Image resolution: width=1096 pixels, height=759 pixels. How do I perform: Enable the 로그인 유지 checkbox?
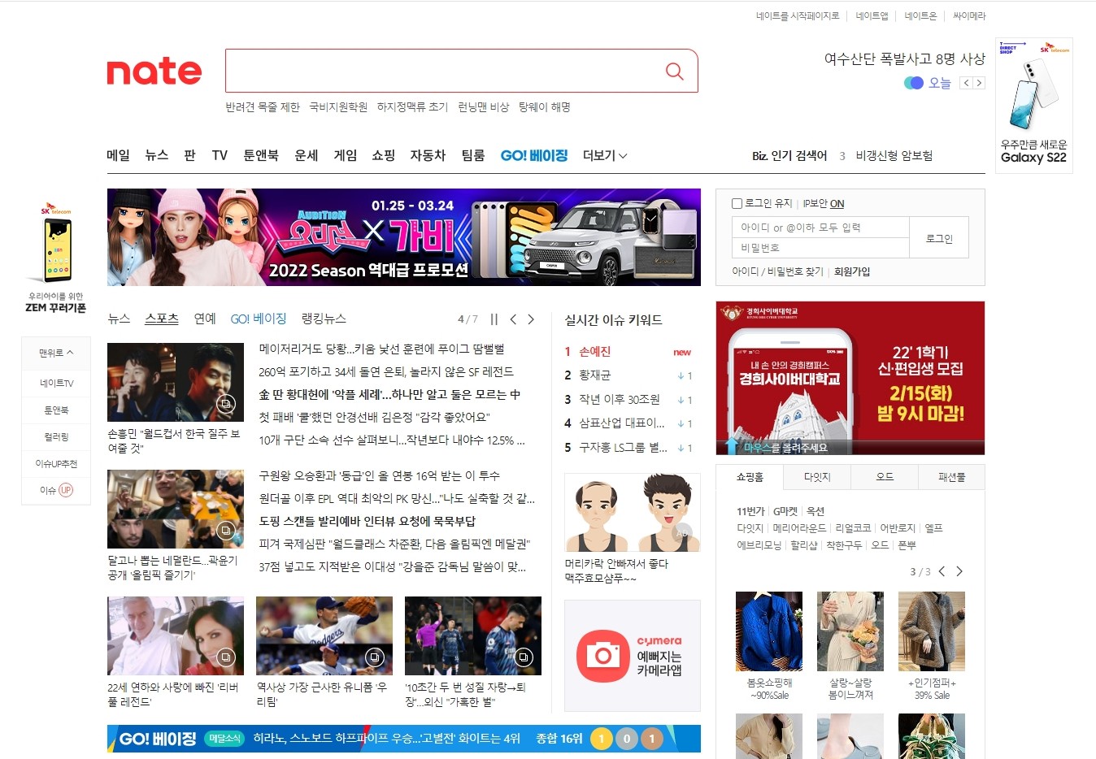(737, 204)
